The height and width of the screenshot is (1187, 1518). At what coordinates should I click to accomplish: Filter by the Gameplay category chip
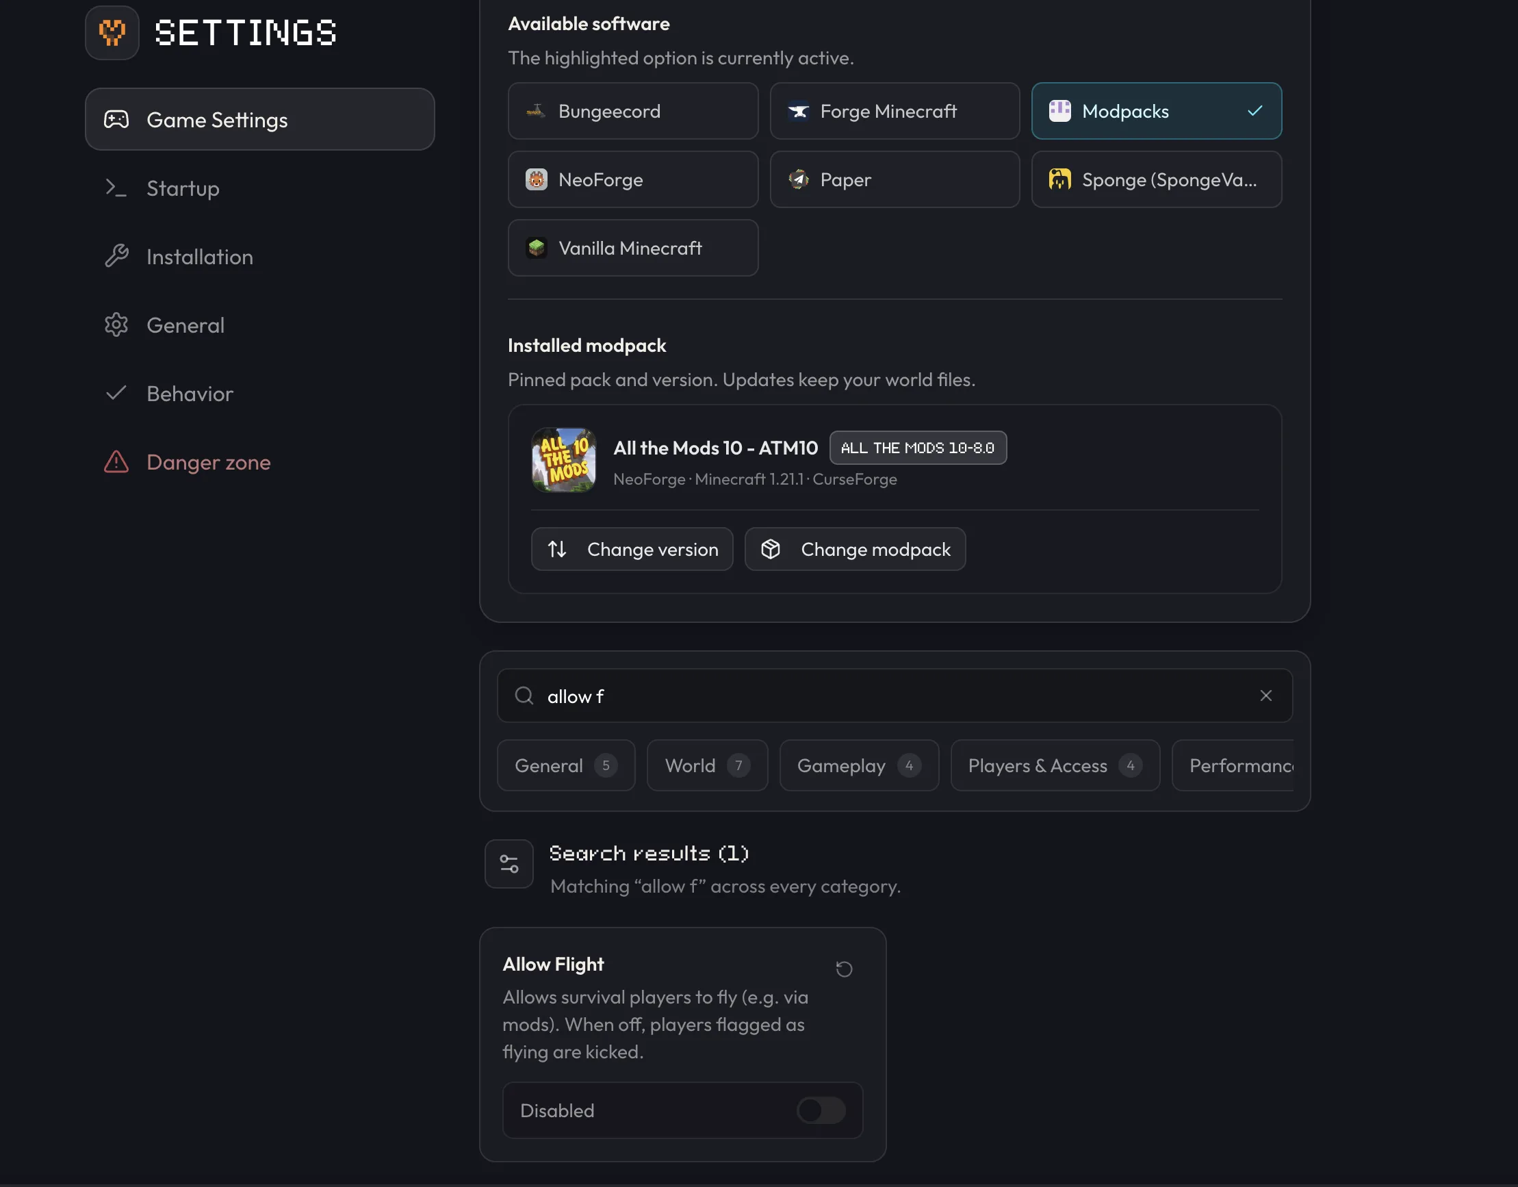859,765
